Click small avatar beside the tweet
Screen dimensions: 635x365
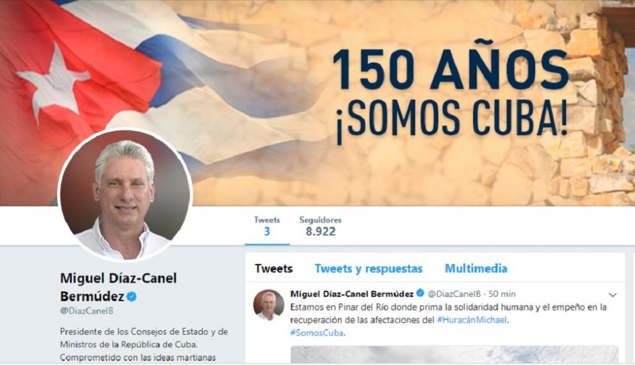click(x=269, y=305)
